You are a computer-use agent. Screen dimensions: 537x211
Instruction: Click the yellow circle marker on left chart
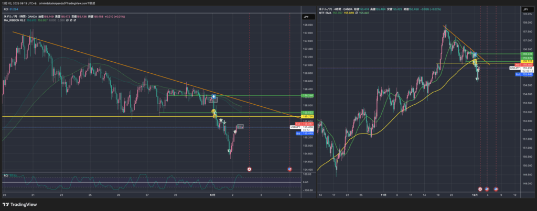[214, 112]
